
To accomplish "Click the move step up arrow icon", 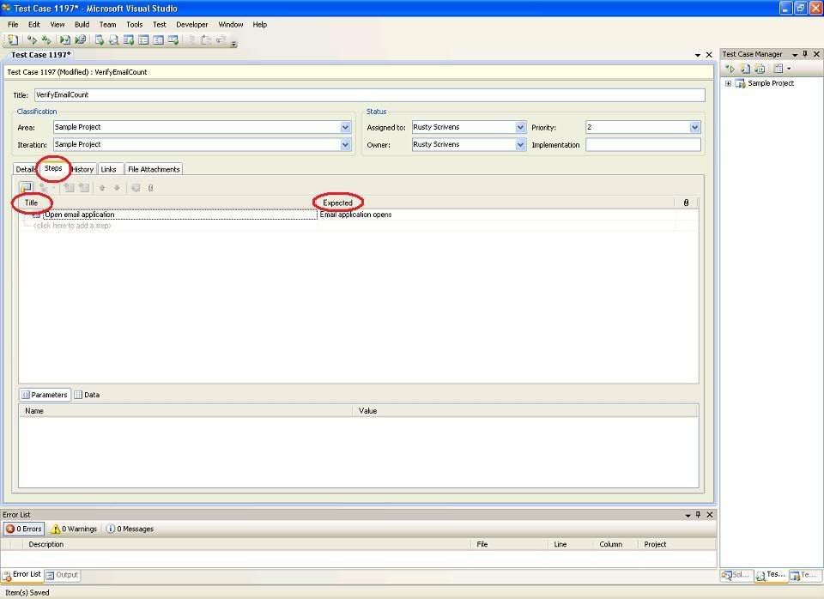I will 102,188.
